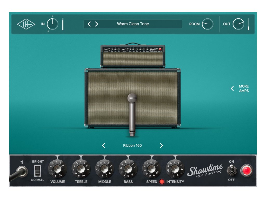Select the next preset arrow
The image size is (266, 199).
pos(97,24)
